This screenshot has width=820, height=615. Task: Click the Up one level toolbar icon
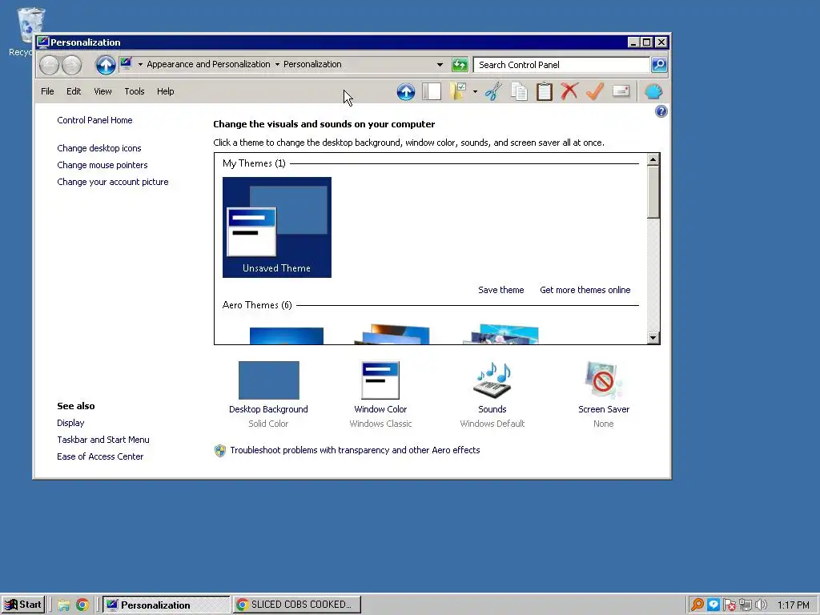(x=406, y=91)
